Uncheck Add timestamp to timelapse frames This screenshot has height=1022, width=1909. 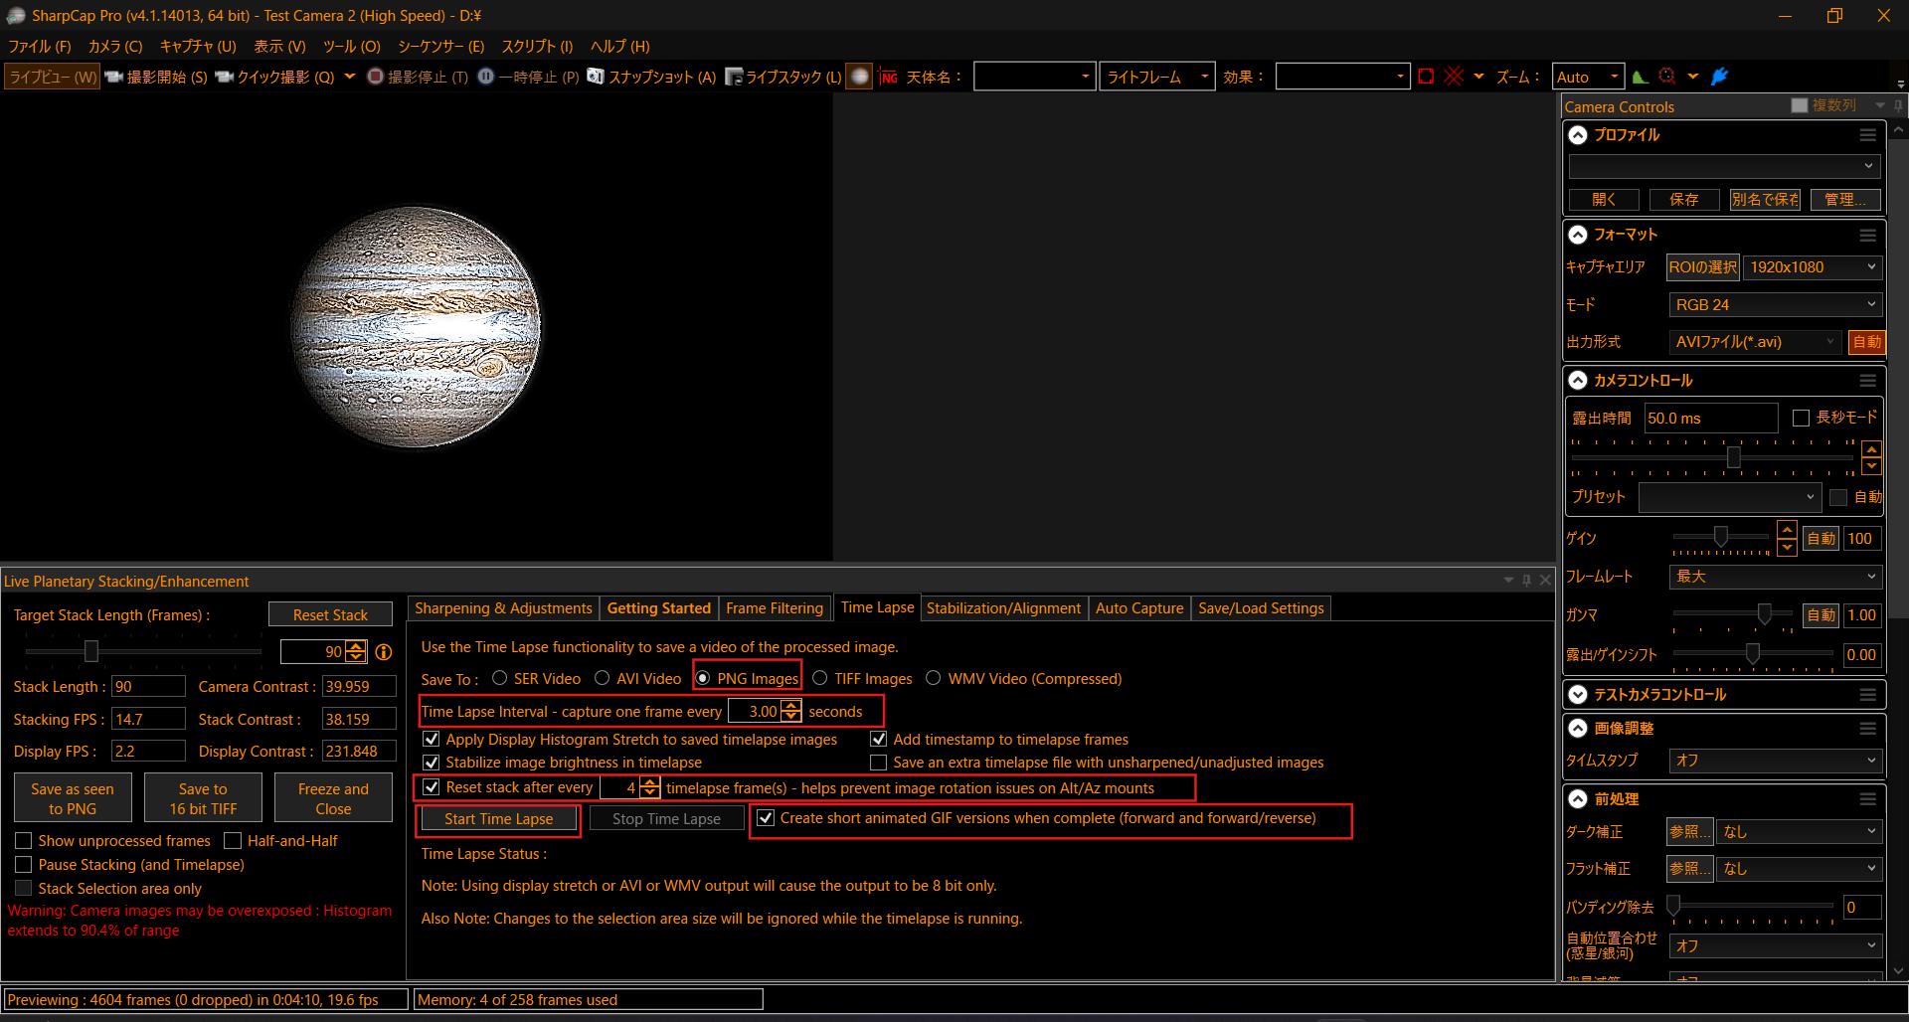point(879,740)
